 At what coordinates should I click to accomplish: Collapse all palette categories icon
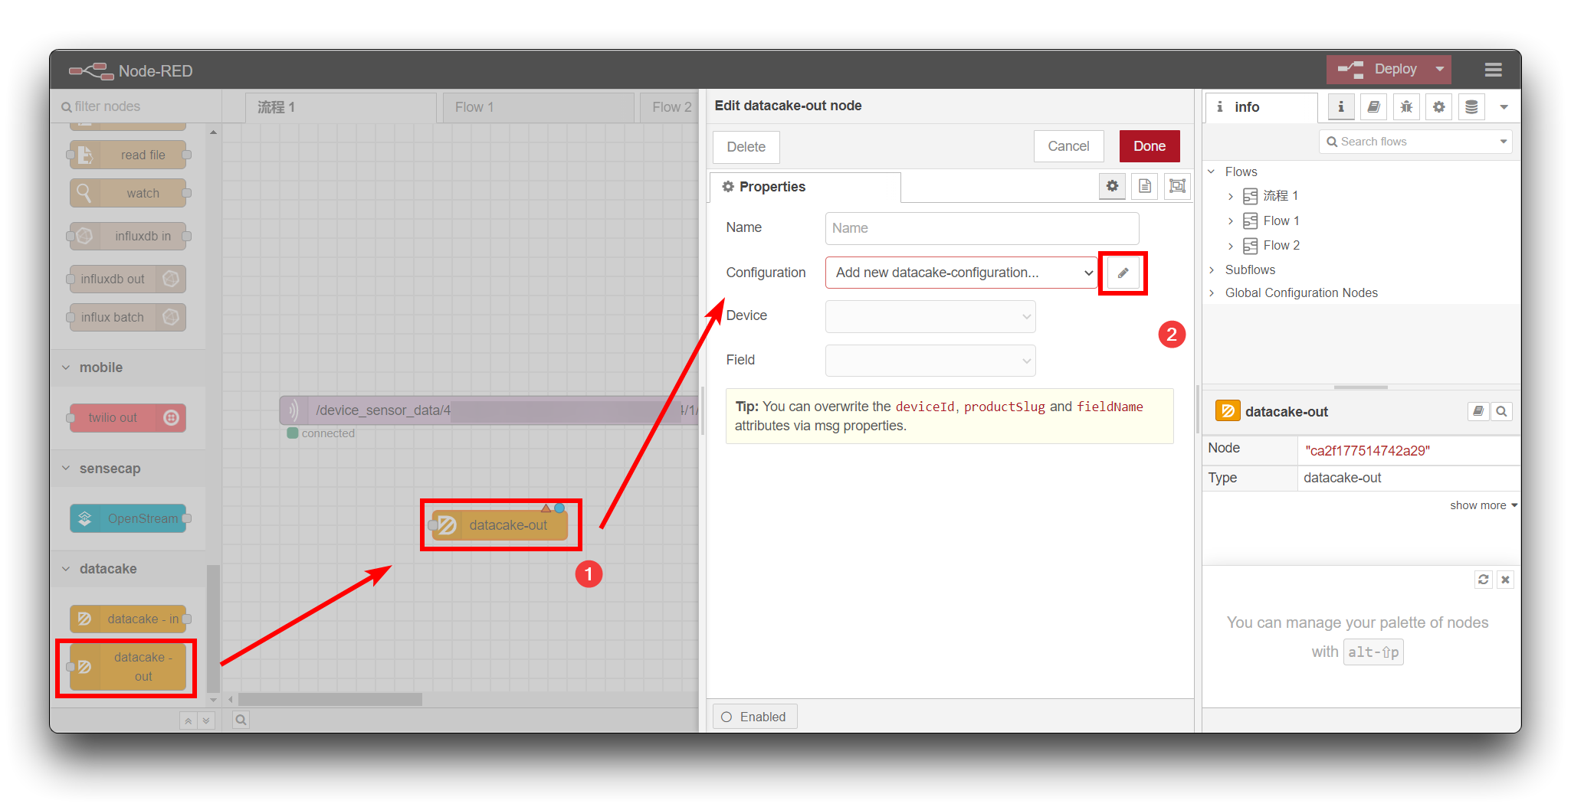click(189, 720)
